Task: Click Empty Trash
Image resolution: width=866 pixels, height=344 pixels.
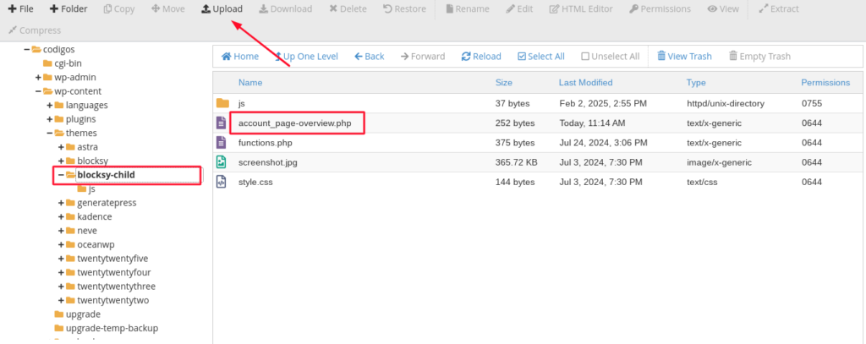Action: [759, 57]
